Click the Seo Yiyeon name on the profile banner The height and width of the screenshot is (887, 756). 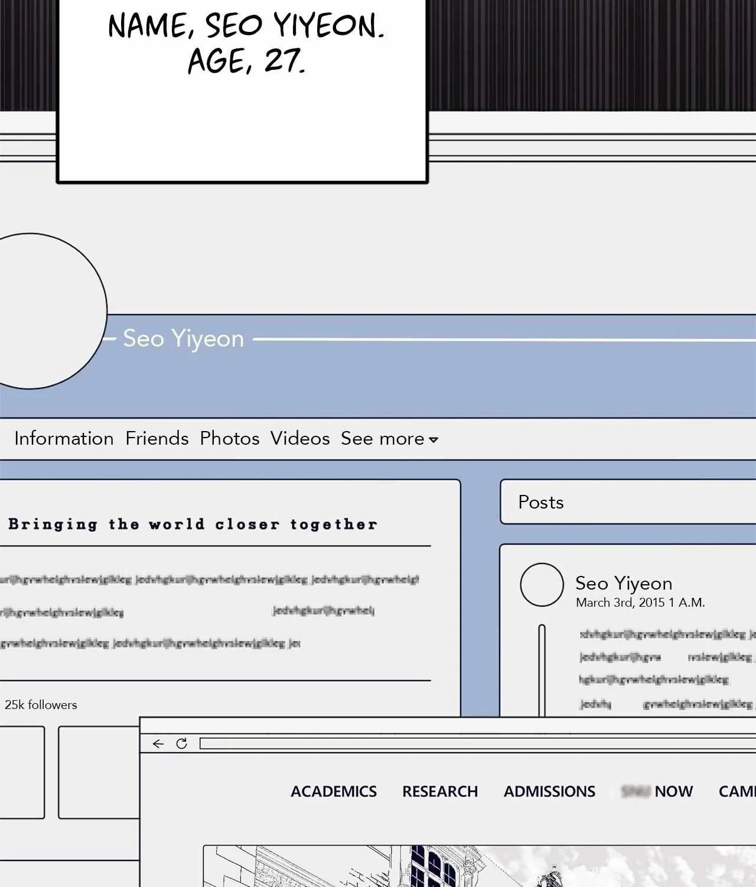[183, 338]
